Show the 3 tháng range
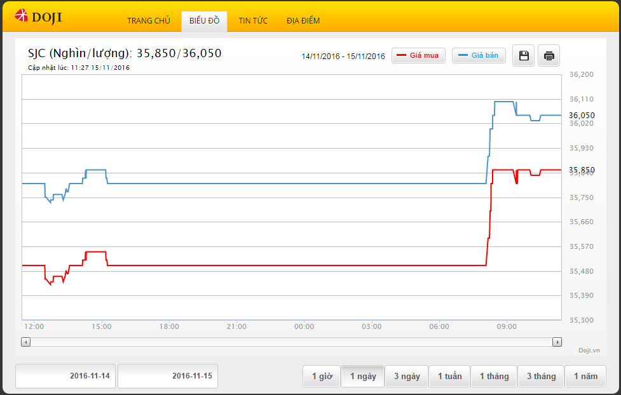621x395 pixels. (541, 376)
